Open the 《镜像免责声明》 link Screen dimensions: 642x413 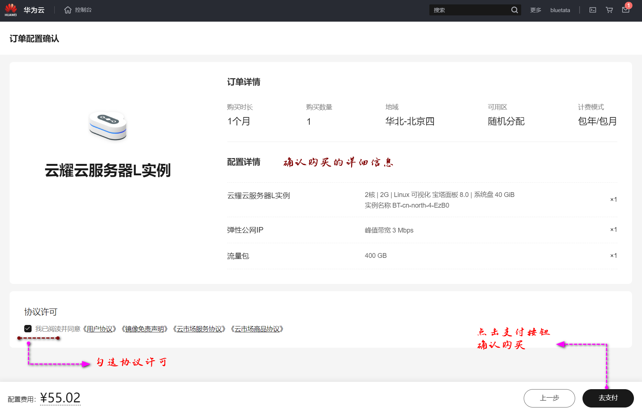pos(144,329)
